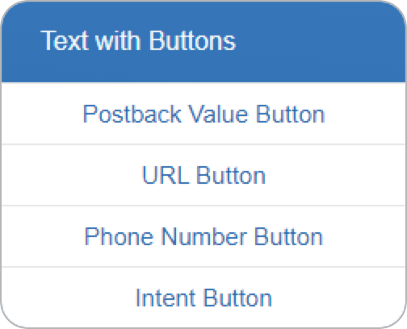Choose the Intent Button
Screen dimensions: 407x329
pos(203,298)
